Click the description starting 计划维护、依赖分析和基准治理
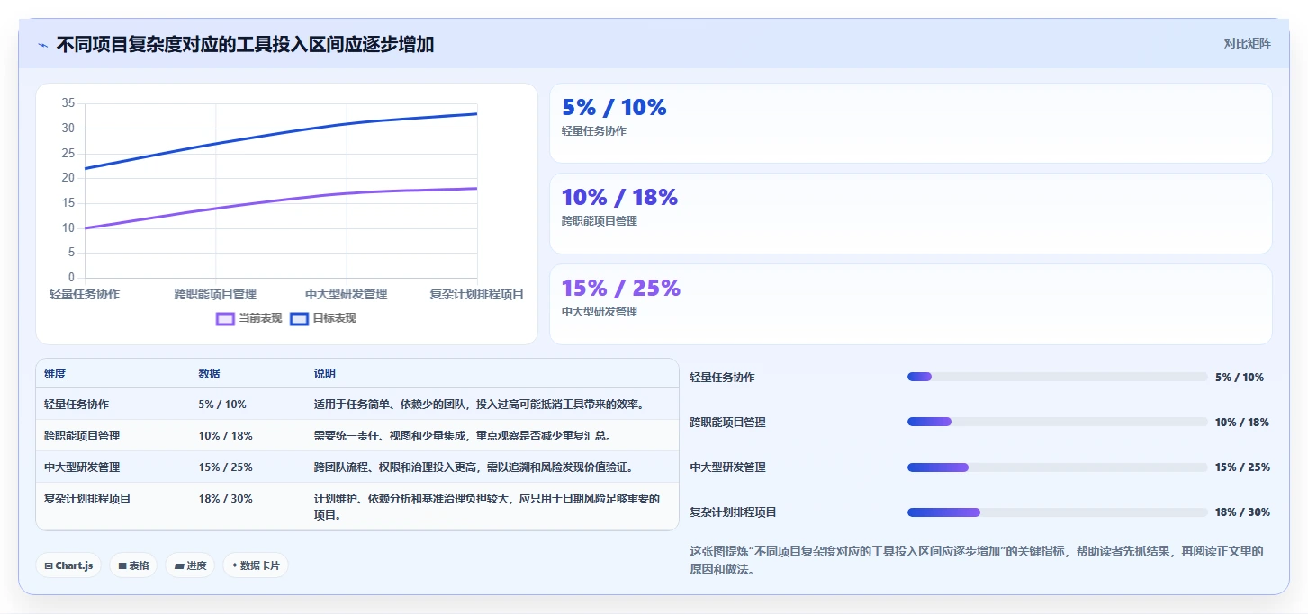 [487, 507]
